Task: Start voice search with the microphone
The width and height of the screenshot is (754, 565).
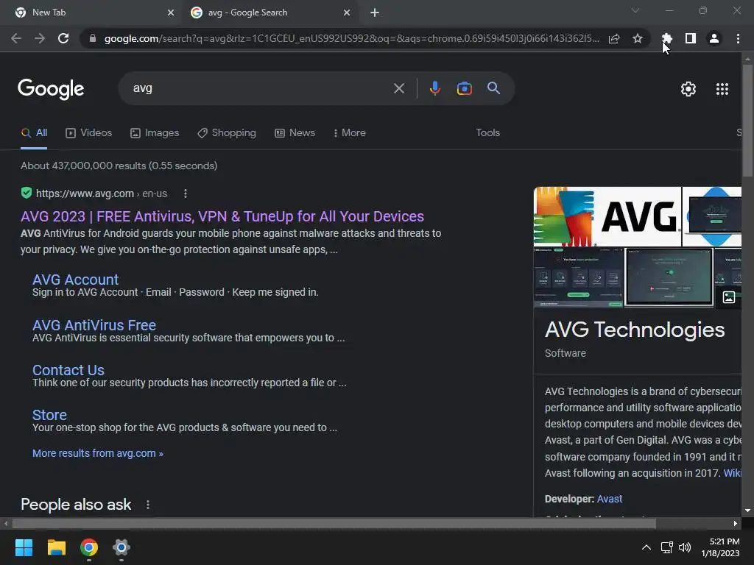Action: click(x=434, y=88)
